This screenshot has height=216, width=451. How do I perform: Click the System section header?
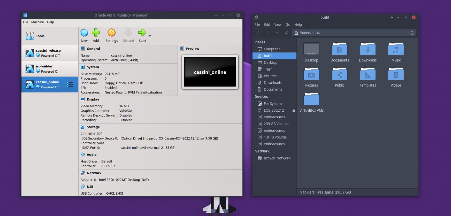[93, 67]
